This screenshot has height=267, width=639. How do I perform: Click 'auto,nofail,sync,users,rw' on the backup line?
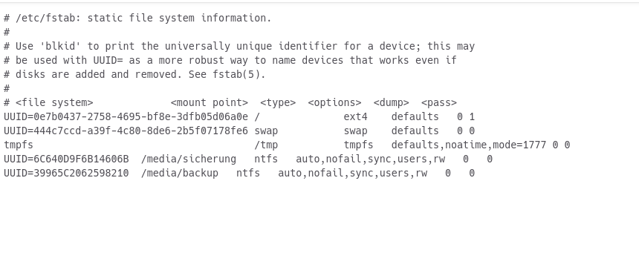point(352,174)
